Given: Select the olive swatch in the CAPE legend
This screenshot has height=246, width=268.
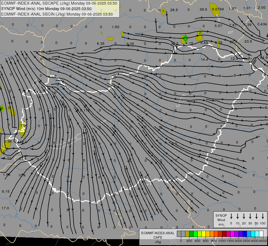Looking at the screenshot, I should point(187,234).
